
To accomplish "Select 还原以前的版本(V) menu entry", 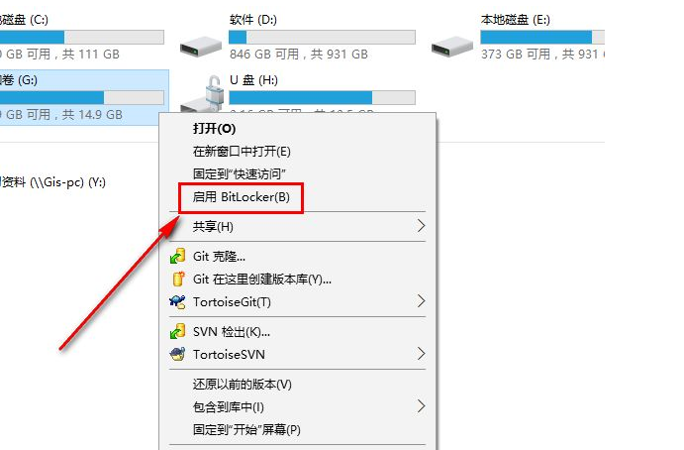I will (243, 384).
